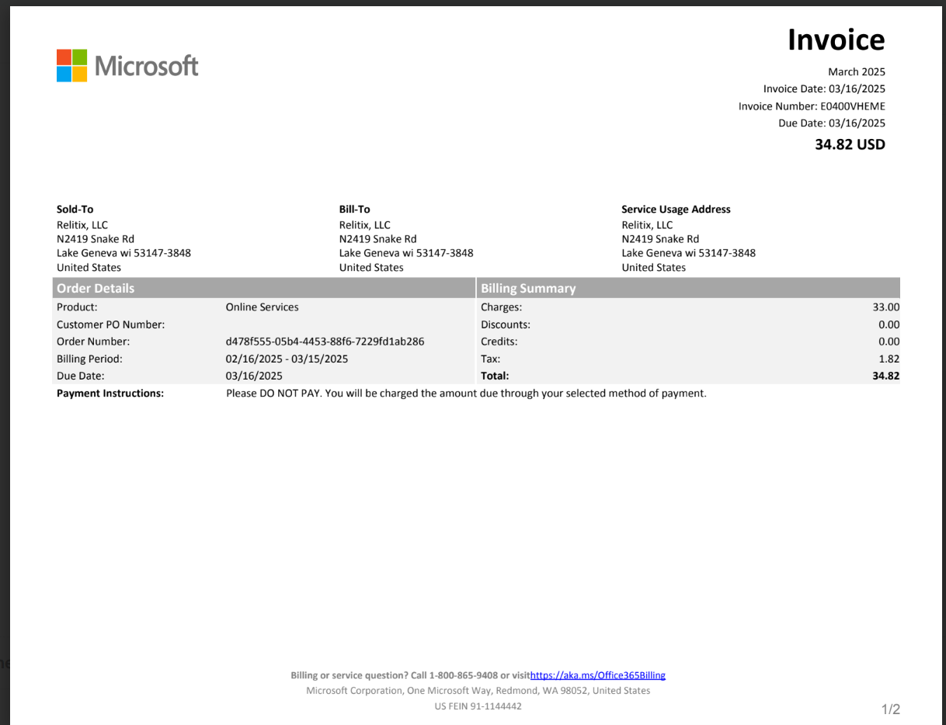Select the billing phone 1-800-865-9408 text
Screen dimensions: 946x725
pyautogui.click(x=464, y=675)
